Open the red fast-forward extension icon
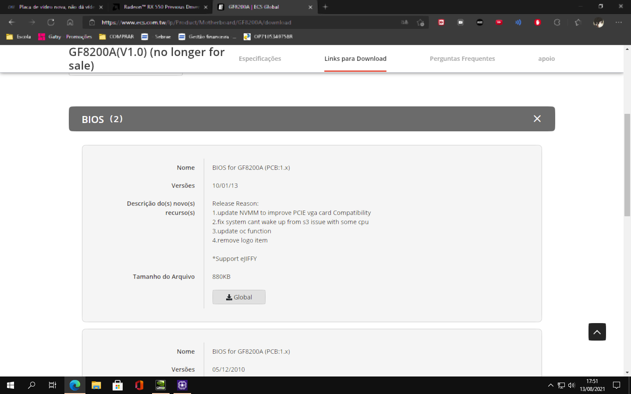Image resolution: width=631 pixels, height=394 pixels. (441, 22)
